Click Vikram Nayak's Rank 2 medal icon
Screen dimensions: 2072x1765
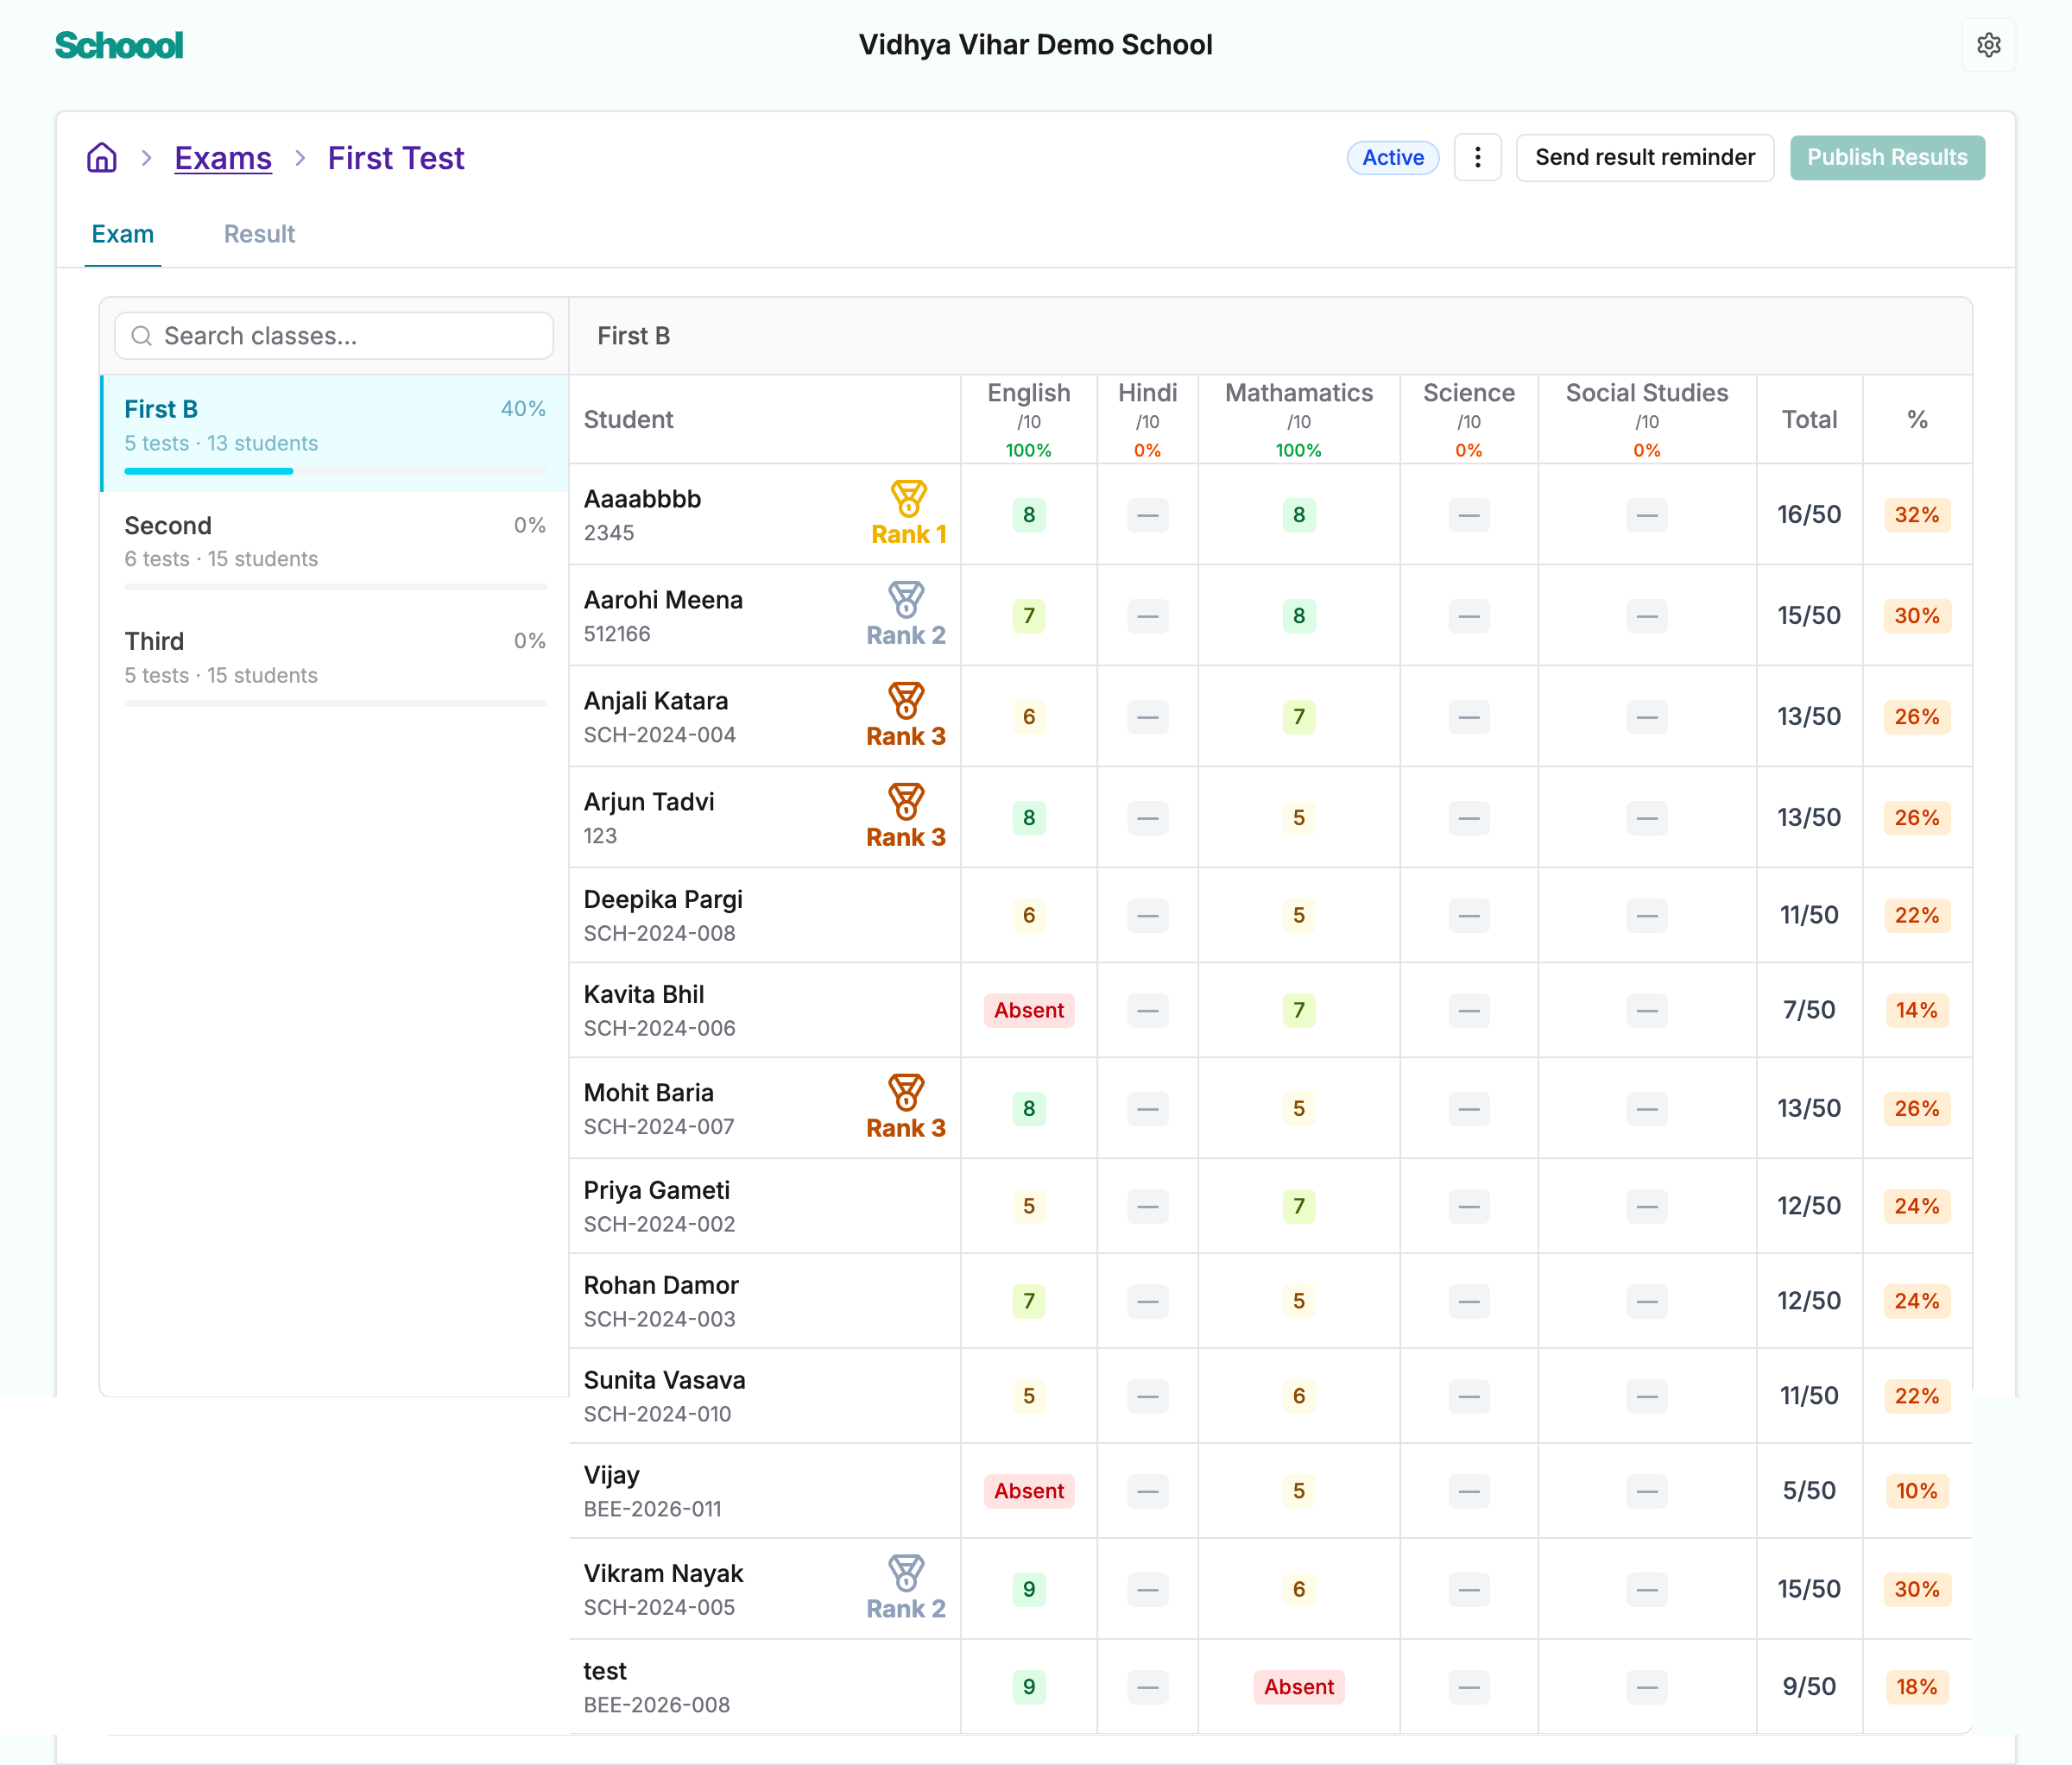906,1573
